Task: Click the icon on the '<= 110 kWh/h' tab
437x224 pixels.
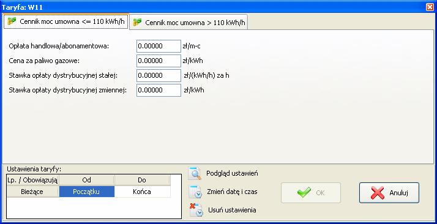Action: [12, 21]
